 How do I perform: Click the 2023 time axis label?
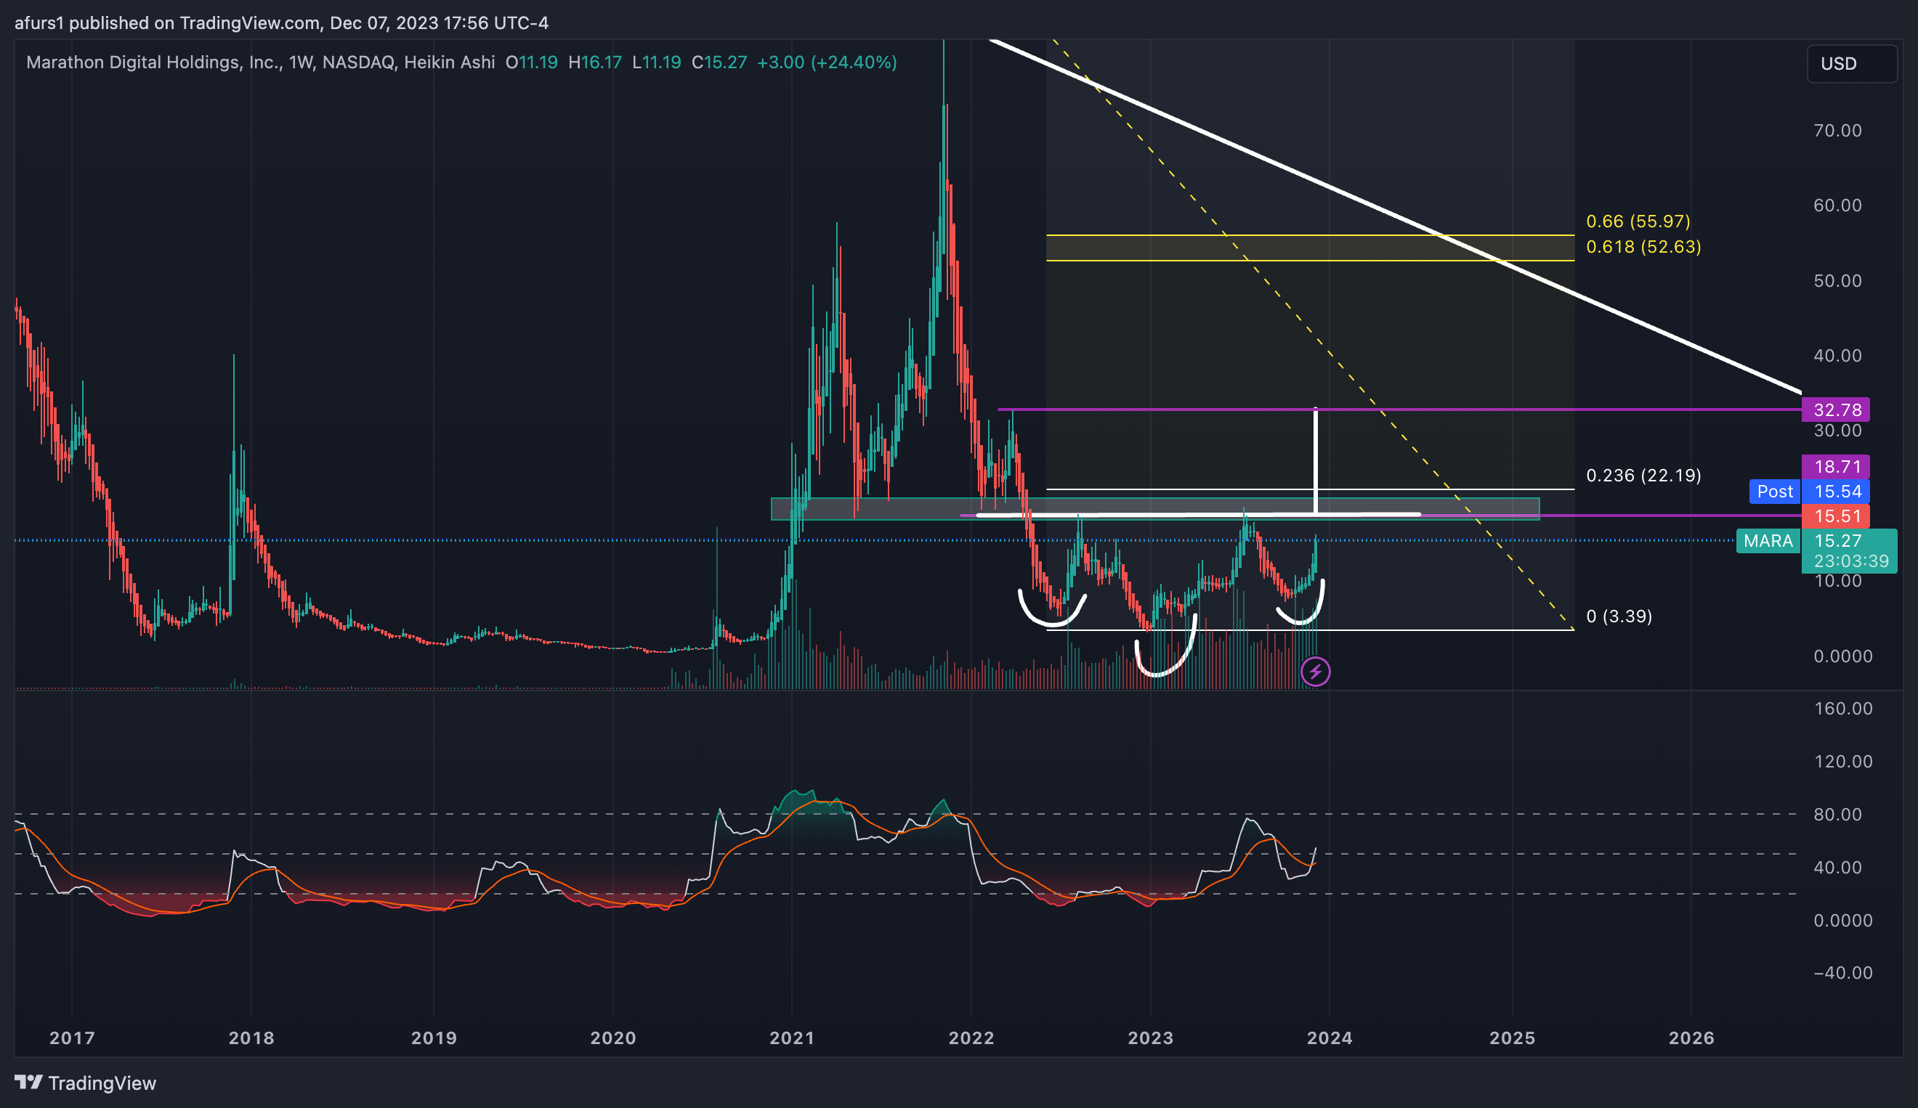pyautogui.click(x=1150, y=1038)
